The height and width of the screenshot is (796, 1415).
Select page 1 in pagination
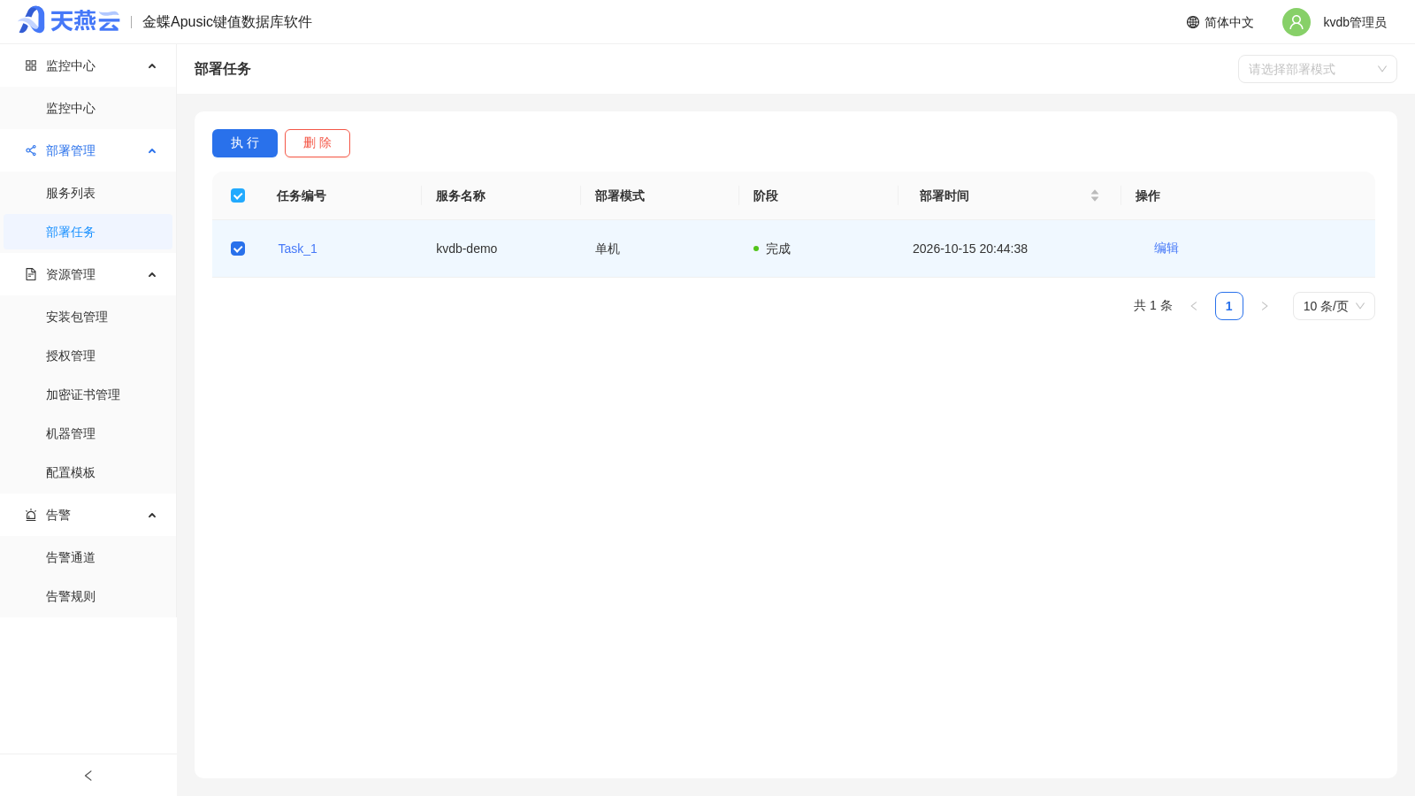[x=1229, y=306]
